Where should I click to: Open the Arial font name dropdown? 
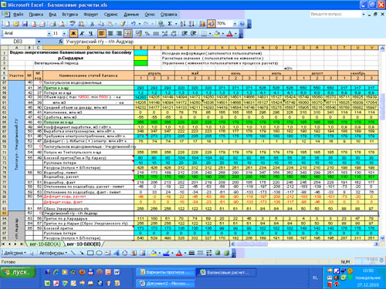(x=49, y=34)
